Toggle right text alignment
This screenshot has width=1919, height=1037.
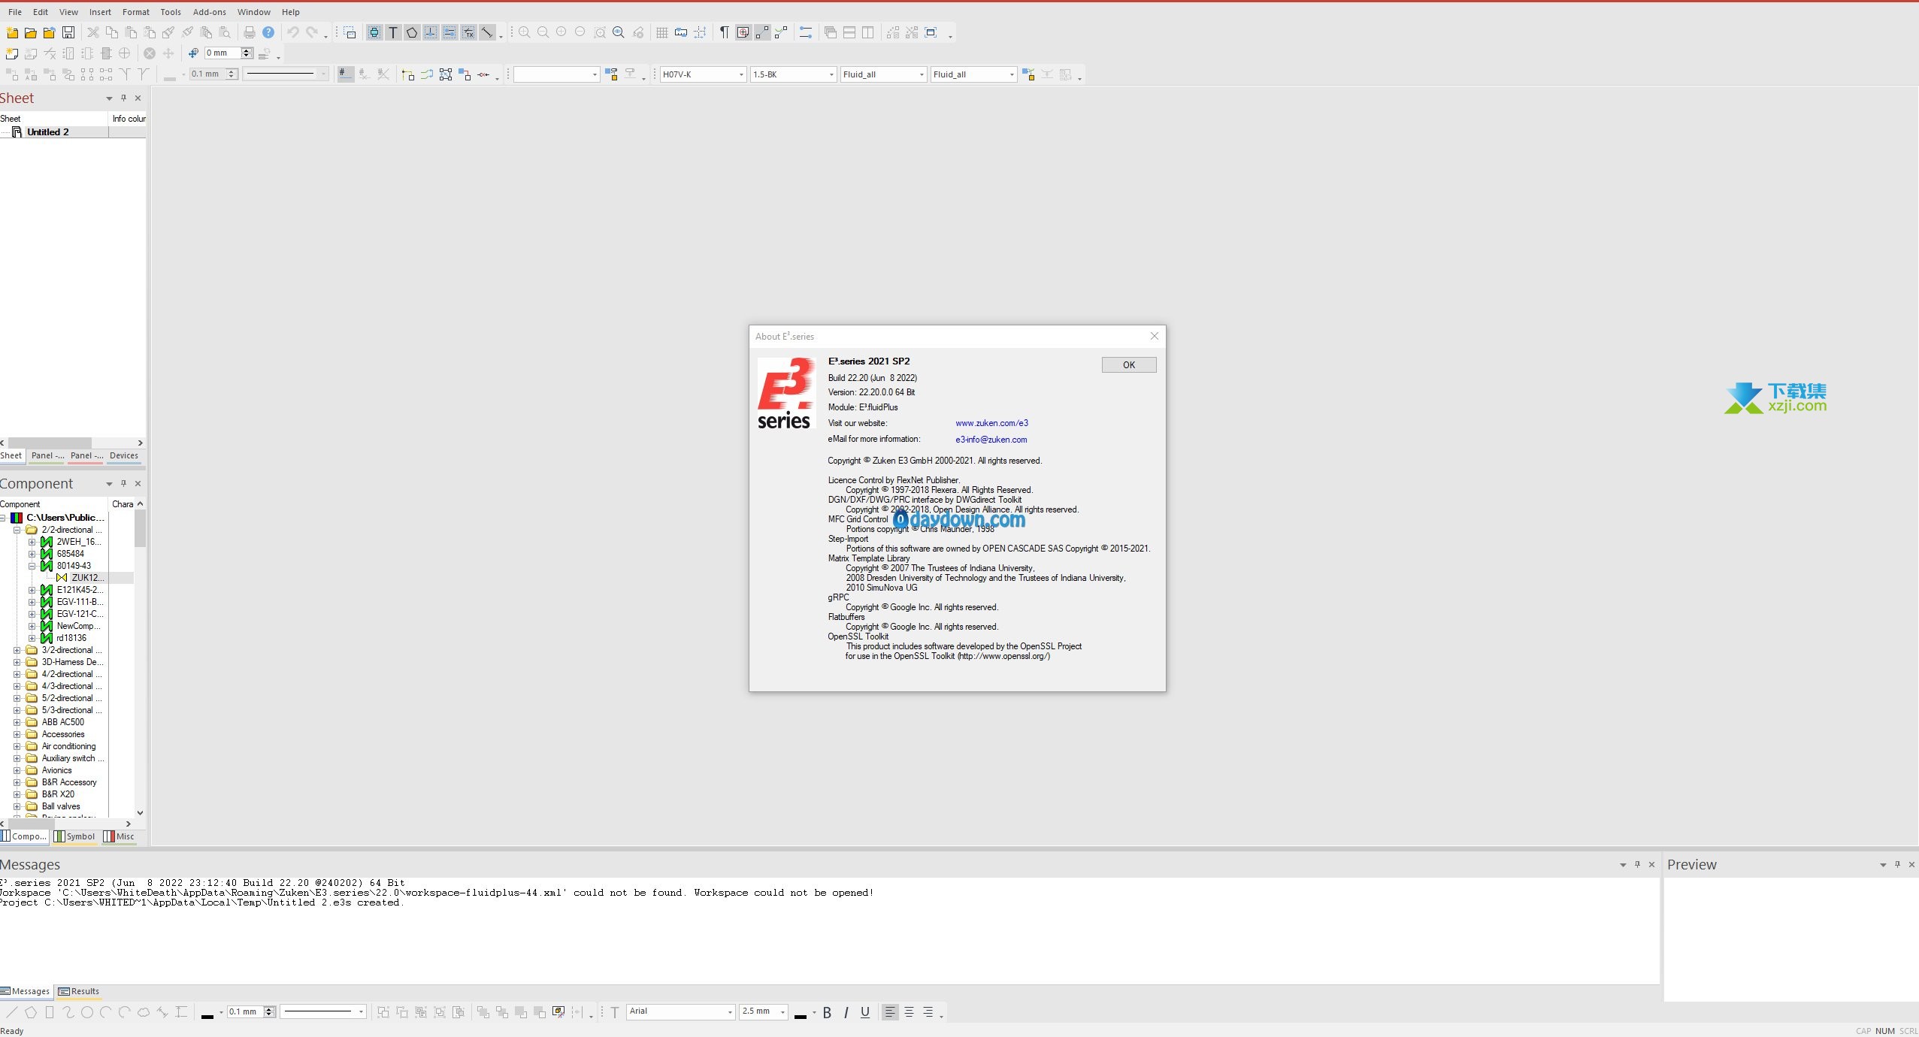(928, 1012)
